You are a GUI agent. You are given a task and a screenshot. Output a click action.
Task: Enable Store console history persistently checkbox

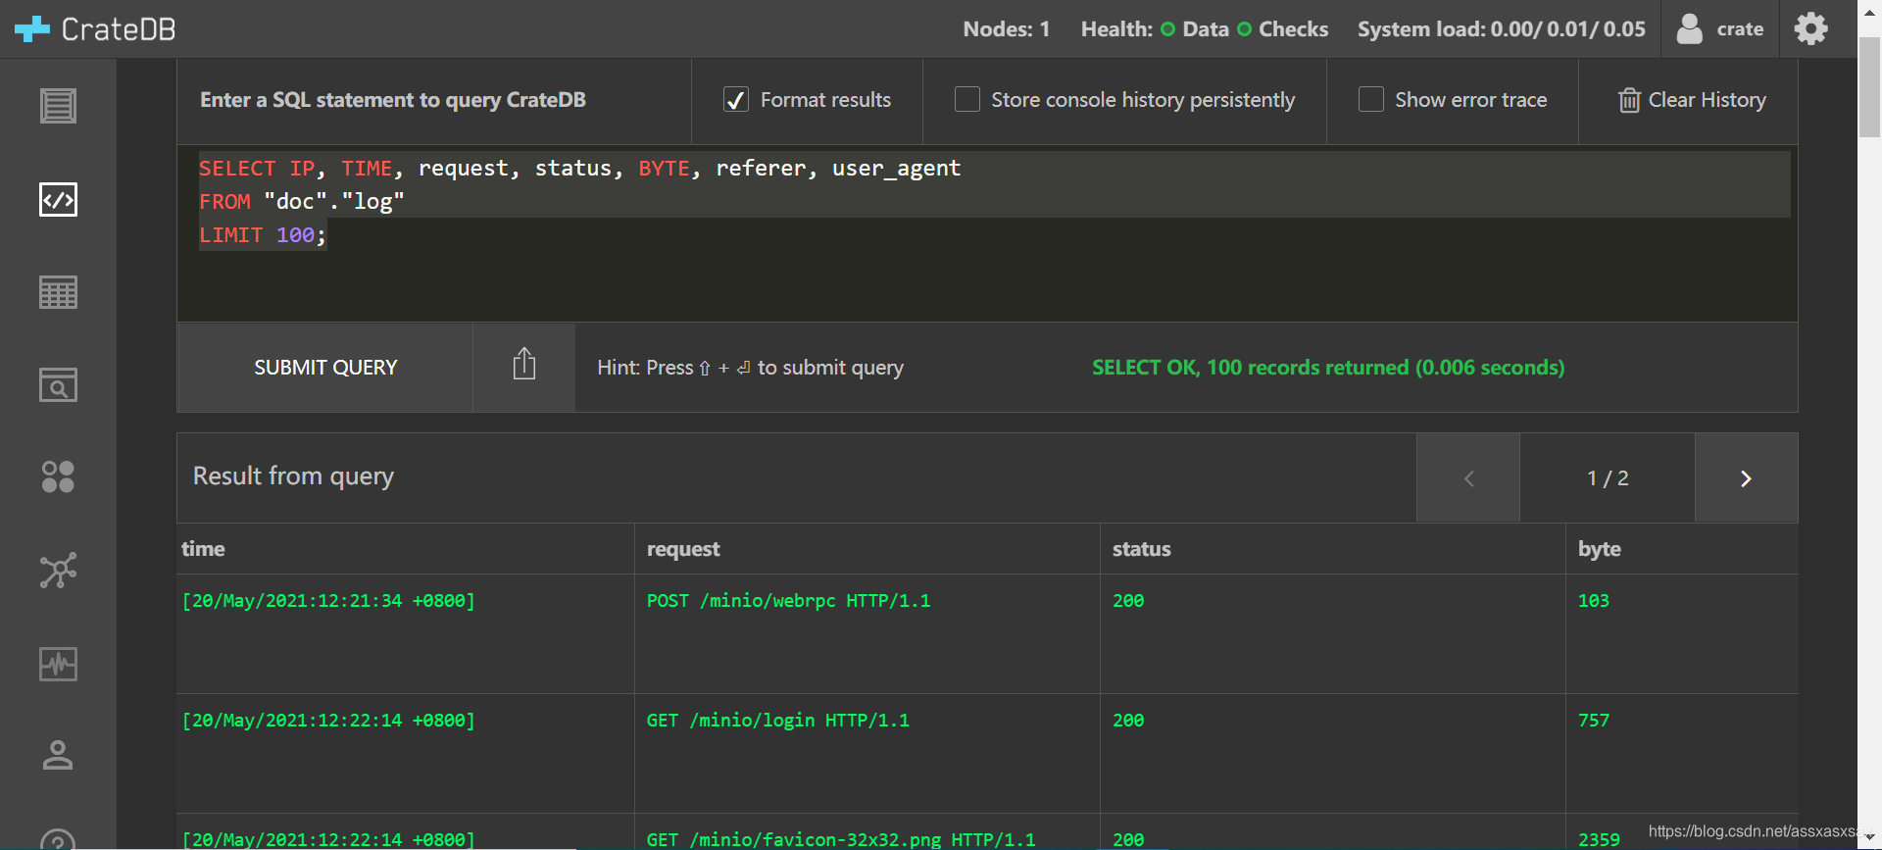pos(967,100)
